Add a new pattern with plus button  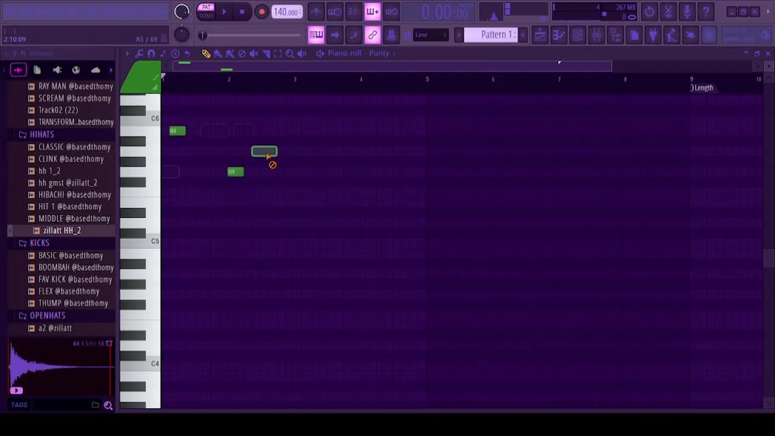point(523,35)
